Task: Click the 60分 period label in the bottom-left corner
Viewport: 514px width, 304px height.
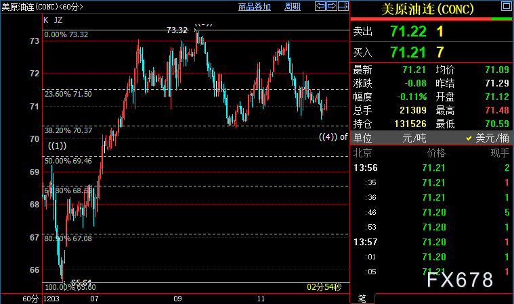Action: tap(30, 299)
